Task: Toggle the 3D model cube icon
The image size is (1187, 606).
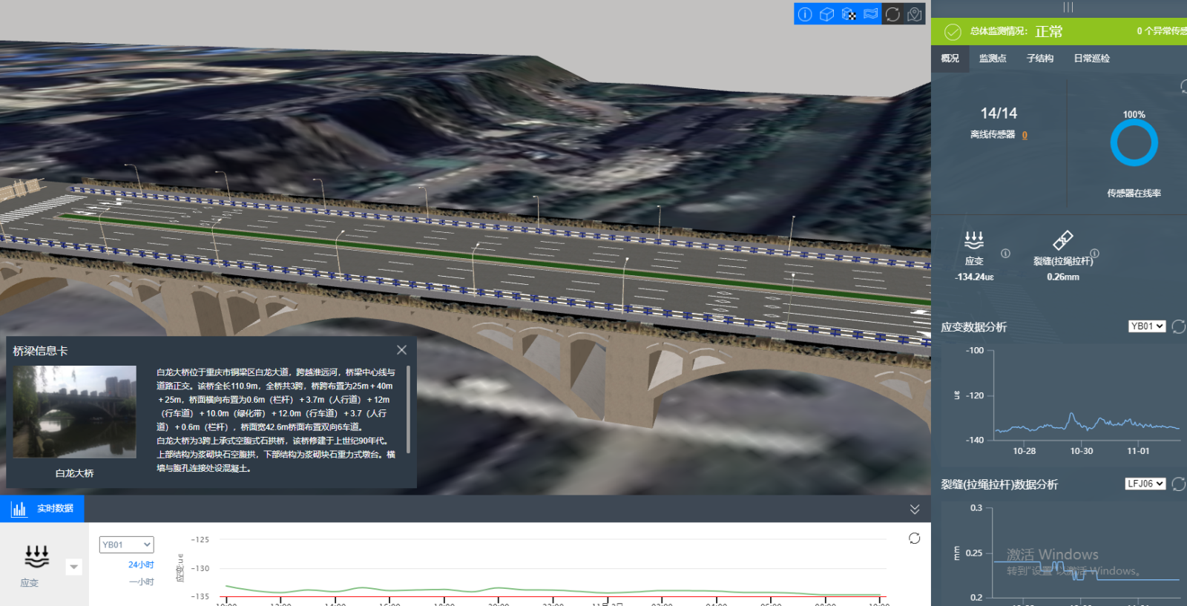Action: tap(827, 14)
